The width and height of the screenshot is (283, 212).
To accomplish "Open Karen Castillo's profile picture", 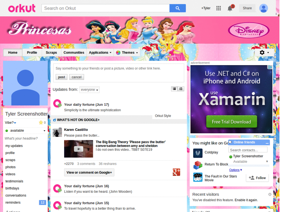I will [x=57, y=132].
